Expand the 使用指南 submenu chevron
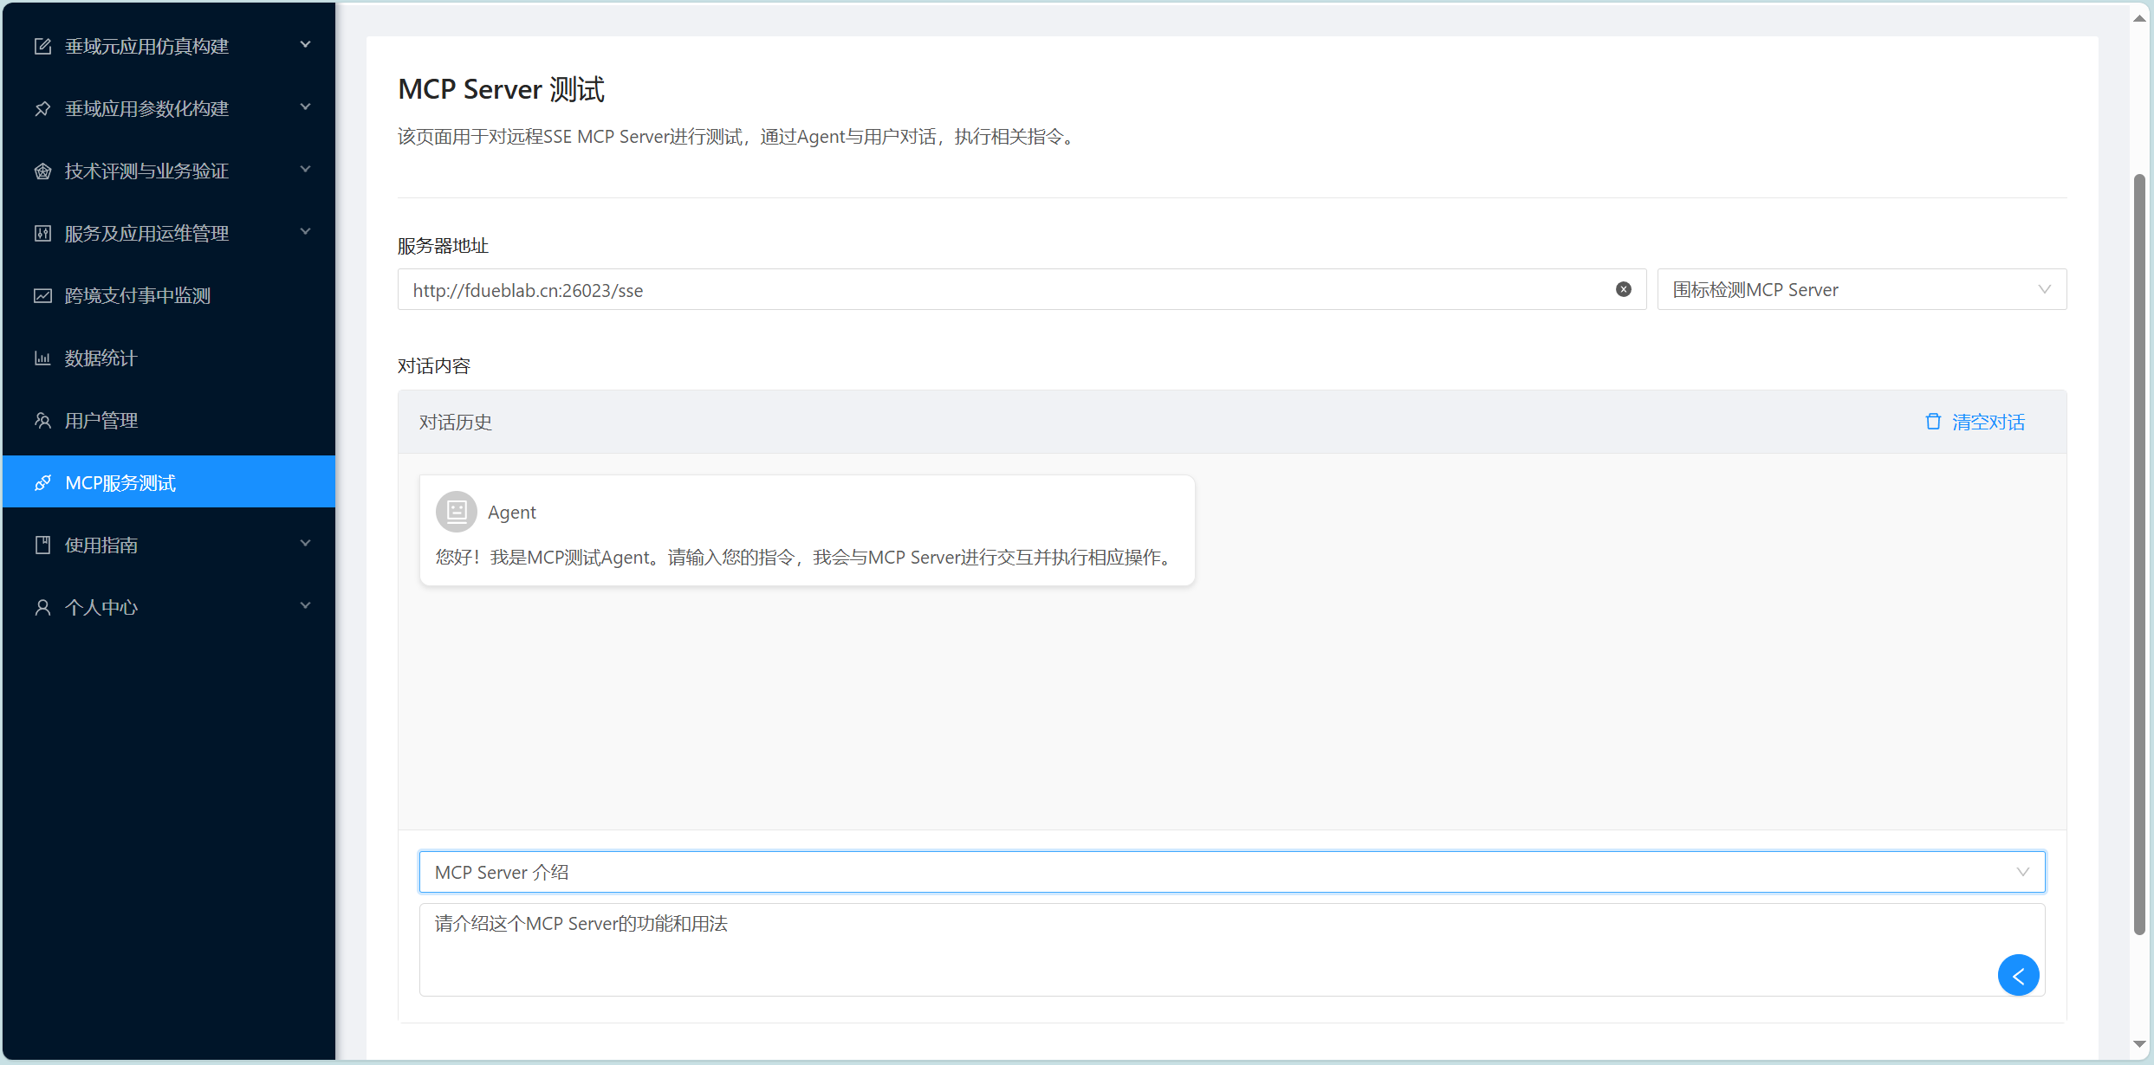Screen dimensions: 2154x1065 [x=305, y=543]
